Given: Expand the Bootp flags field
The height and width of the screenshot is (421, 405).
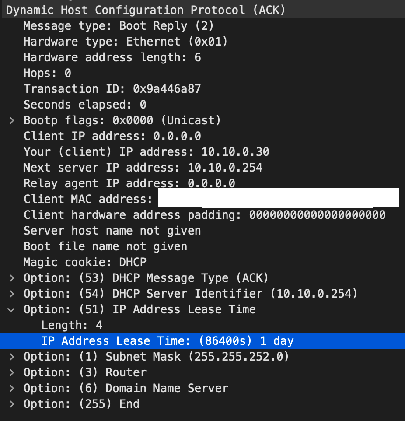Looking at the screenshot, I should tap(11, 120).
